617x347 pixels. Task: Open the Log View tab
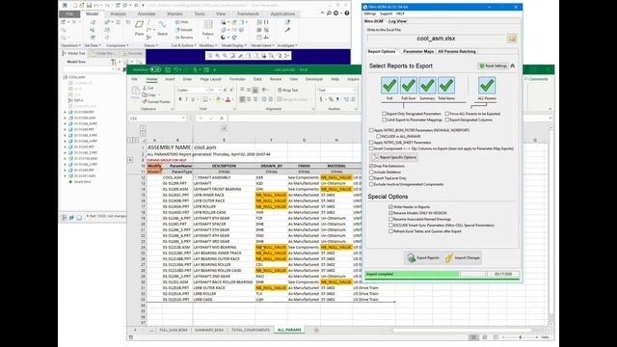pyautogui.click(x=397, y=21)
